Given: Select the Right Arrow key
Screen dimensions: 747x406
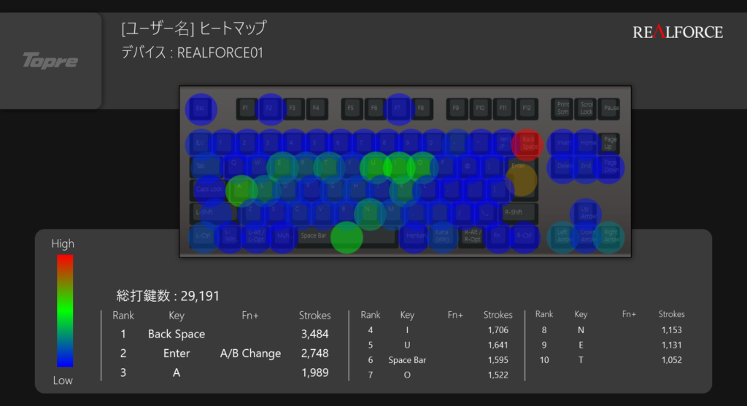Looking at the screenshot, I should coord(611,236).
